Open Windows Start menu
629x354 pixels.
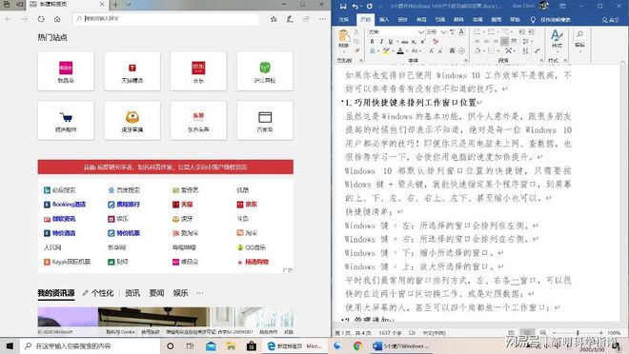[x=10, y=346]
